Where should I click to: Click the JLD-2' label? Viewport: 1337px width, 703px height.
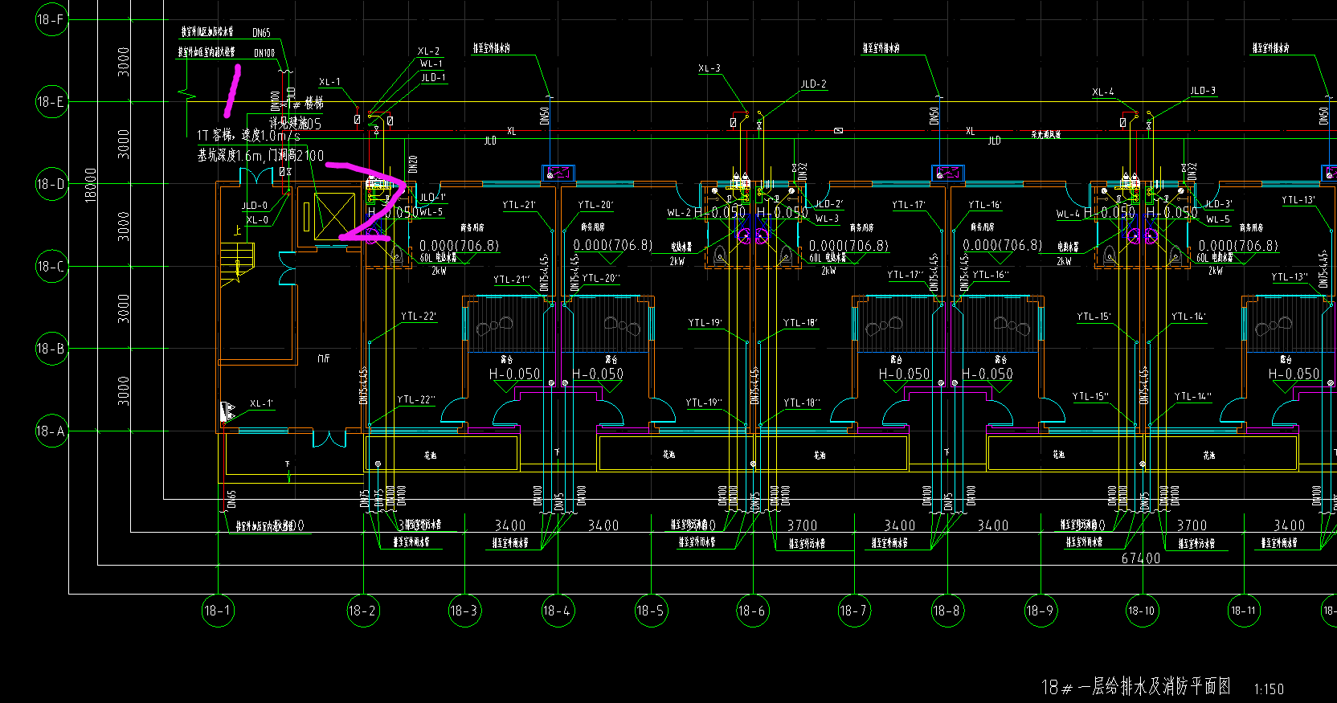tap(828, 204)
